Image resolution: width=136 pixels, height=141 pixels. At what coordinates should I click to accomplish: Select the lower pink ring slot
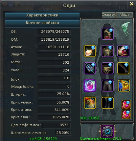point(126,114)
